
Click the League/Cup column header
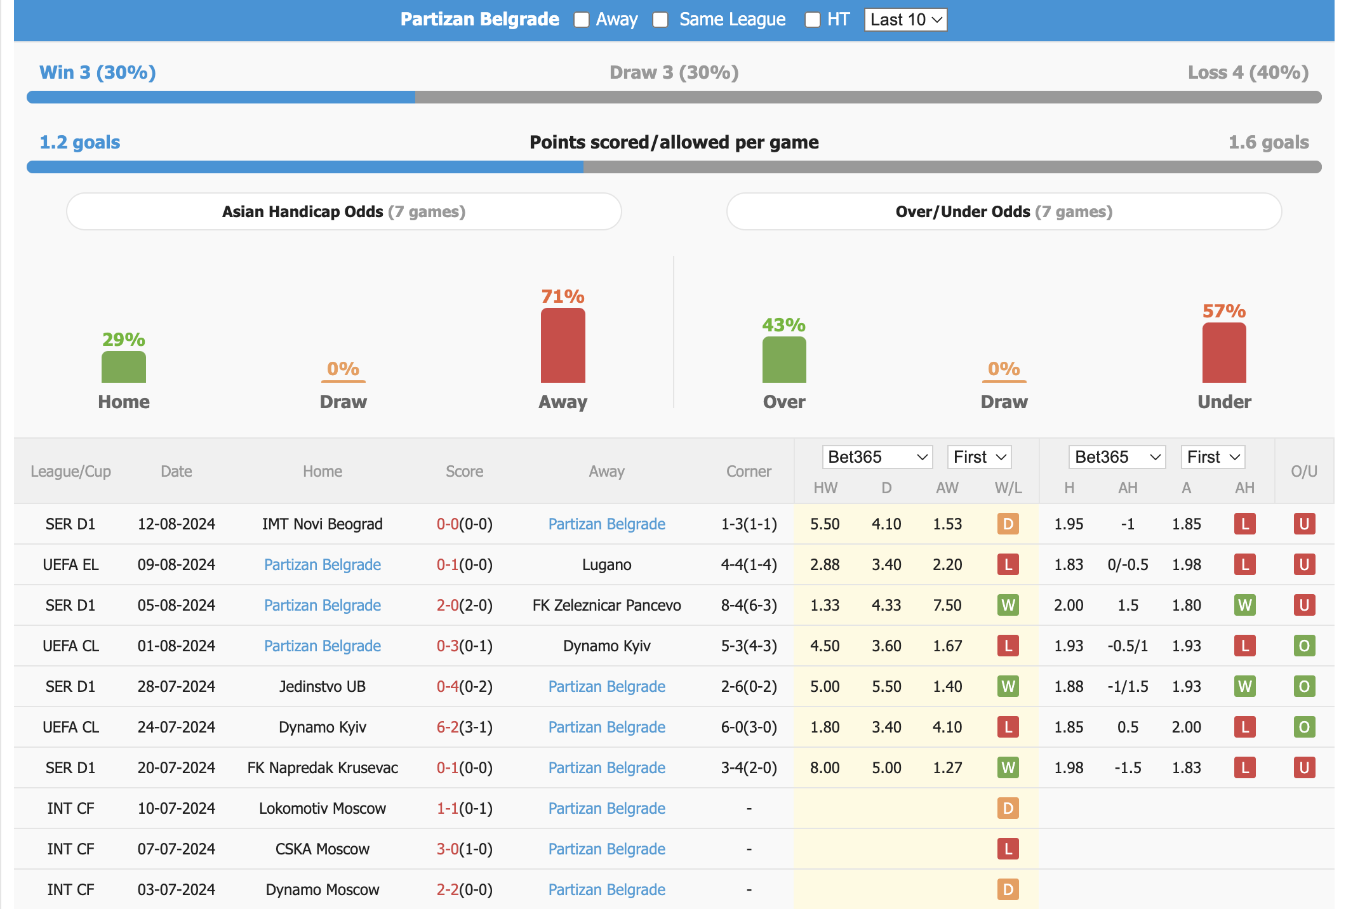[x=70, y=471]
